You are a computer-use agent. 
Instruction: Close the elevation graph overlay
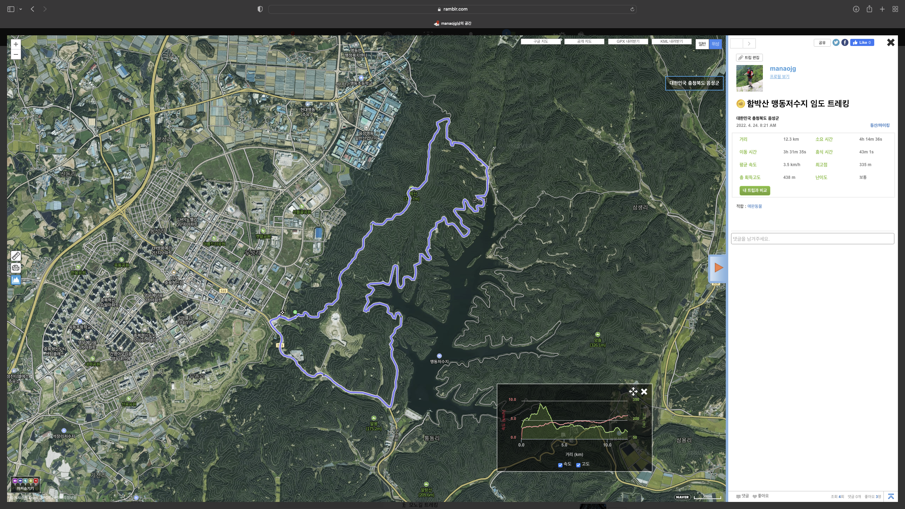click(x=644, y=391)
